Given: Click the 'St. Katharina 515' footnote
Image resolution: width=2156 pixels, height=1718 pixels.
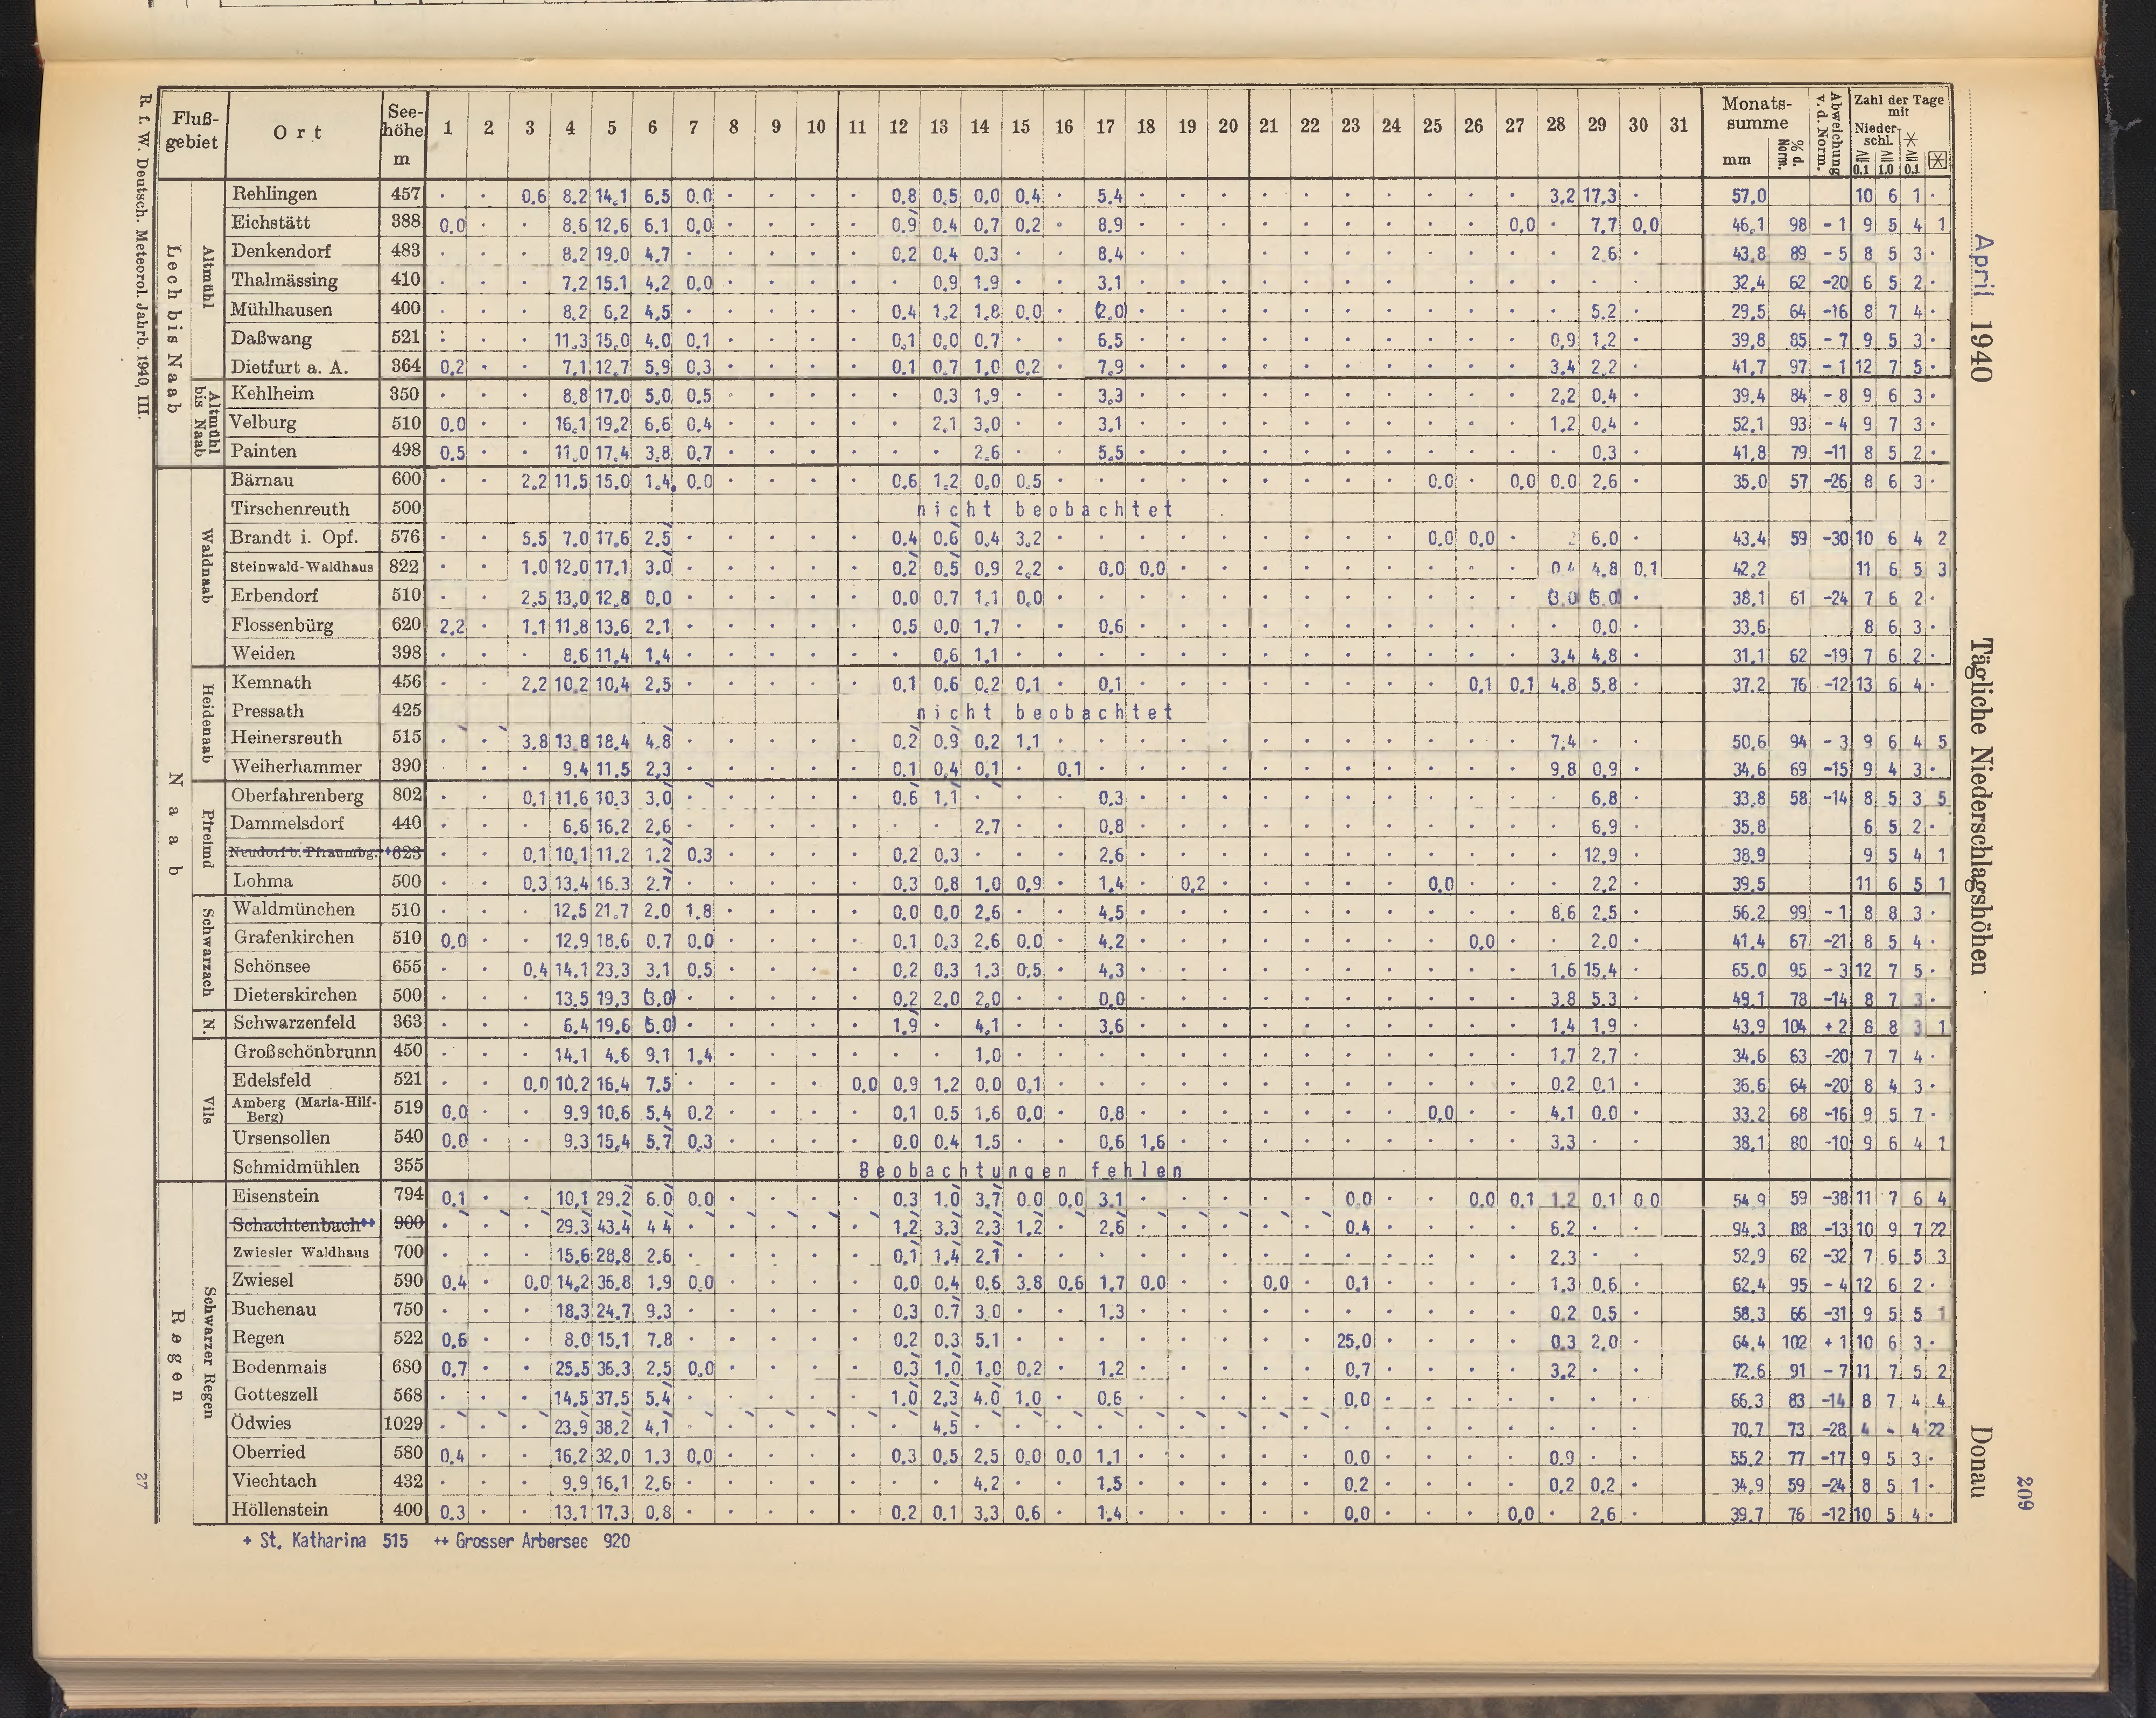Looking at the screenshot, I should [x=325, y=1541].
